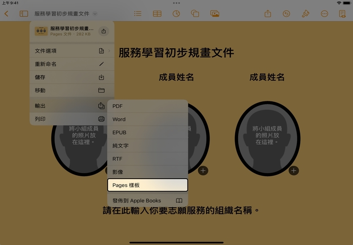Select Pages 樣板 export option
353x245 pixels.
coord(147,185)
